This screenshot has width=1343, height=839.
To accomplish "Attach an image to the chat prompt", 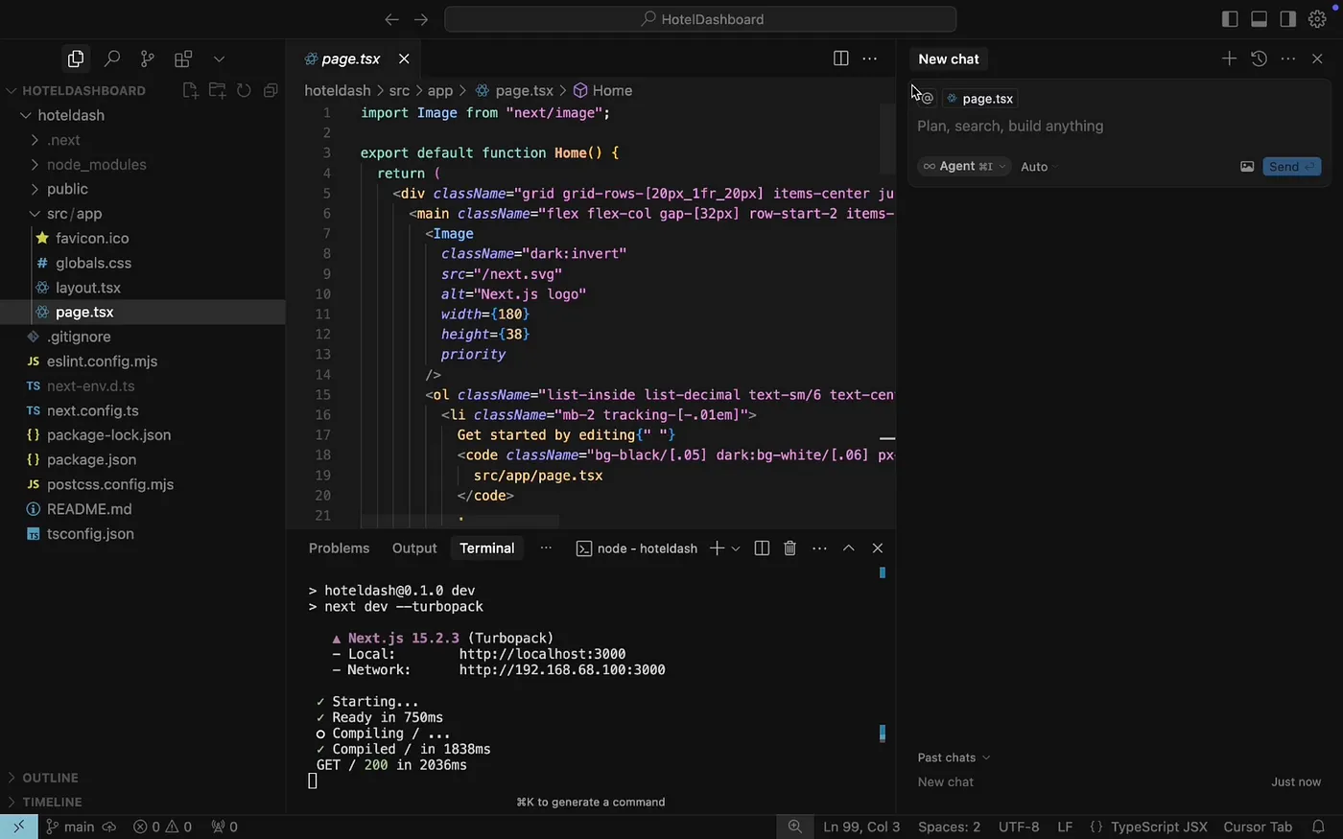I will pos(1247,166).
